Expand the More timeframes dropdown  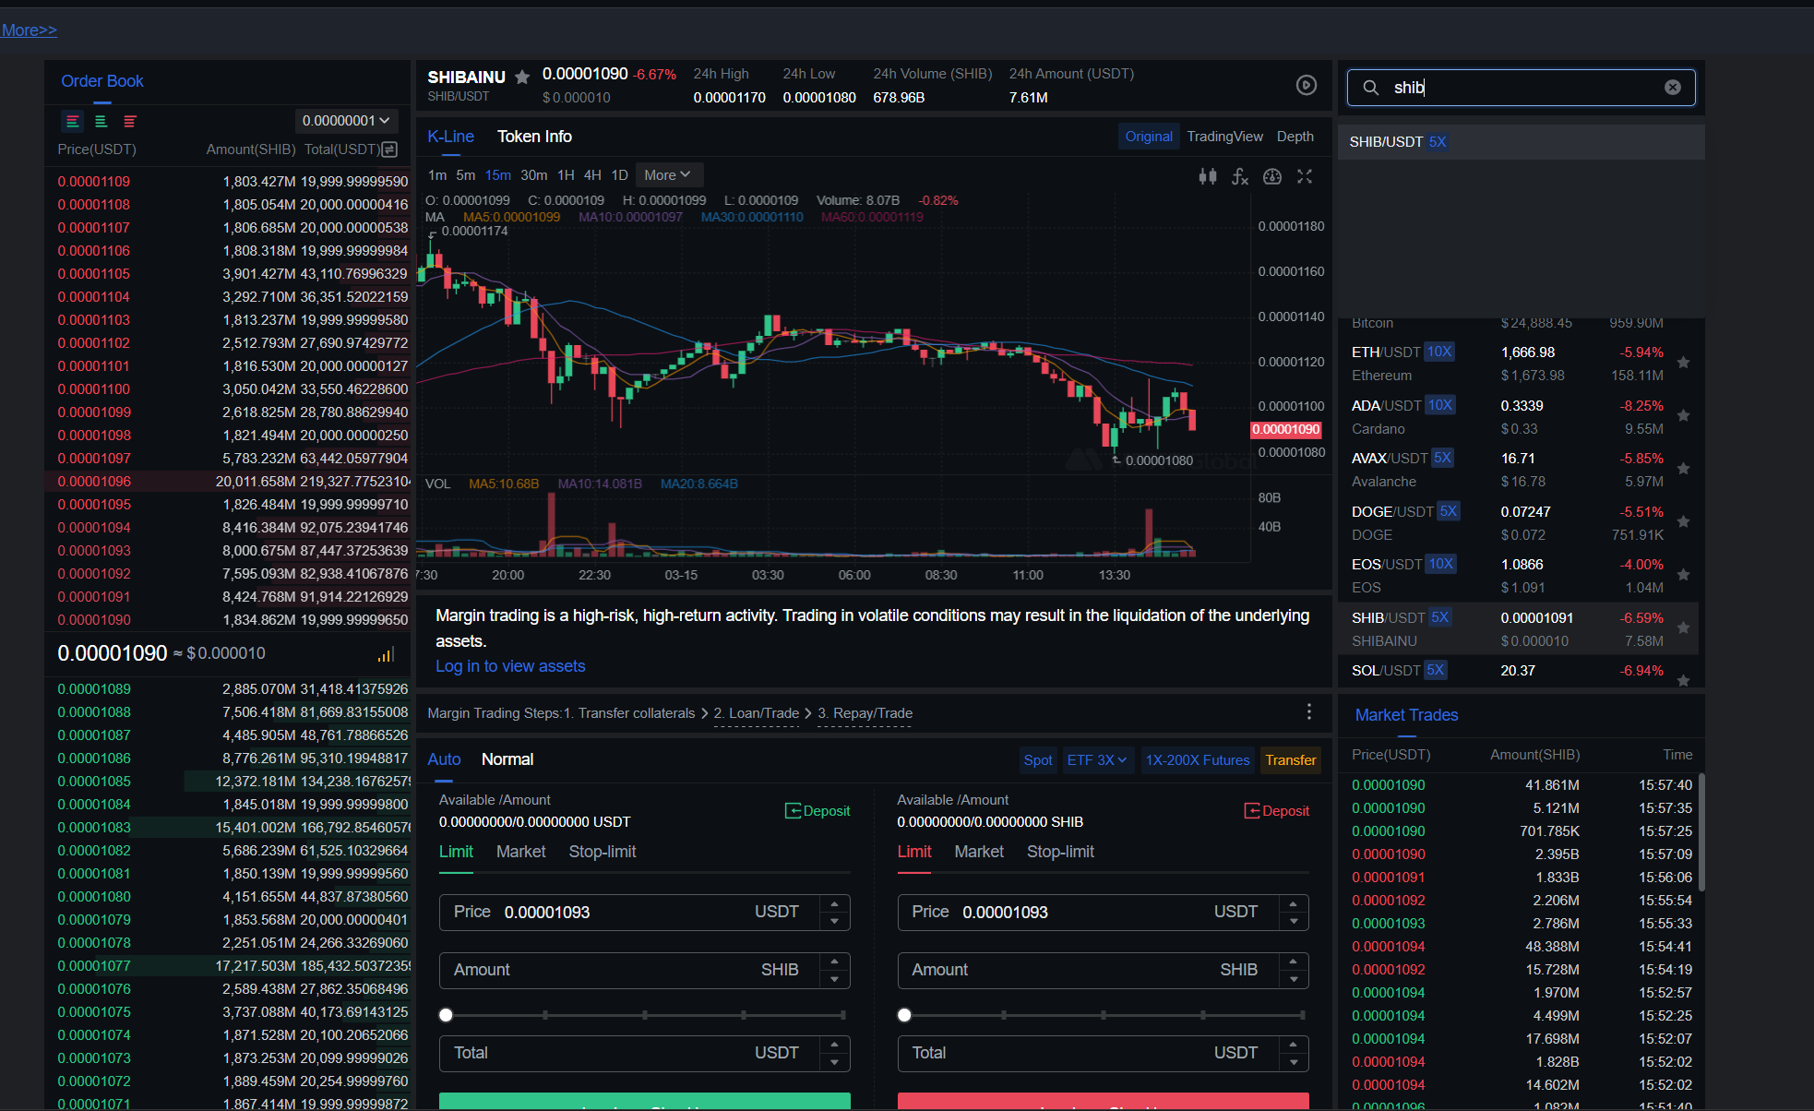(x=668, y=175)
